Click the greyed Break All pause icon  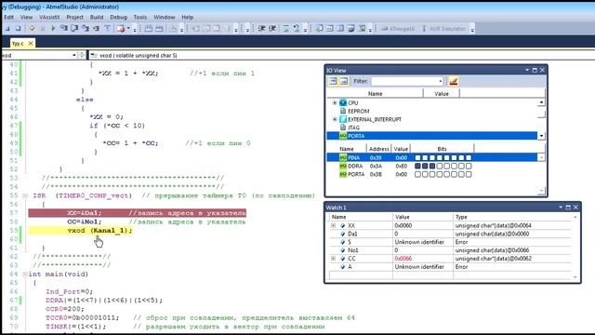[43, 28]
